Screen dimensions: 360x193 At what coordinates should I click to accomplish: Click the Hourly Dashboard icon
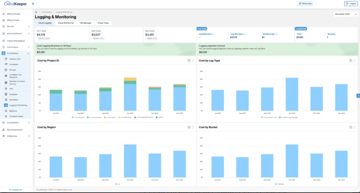click(4, 33)
